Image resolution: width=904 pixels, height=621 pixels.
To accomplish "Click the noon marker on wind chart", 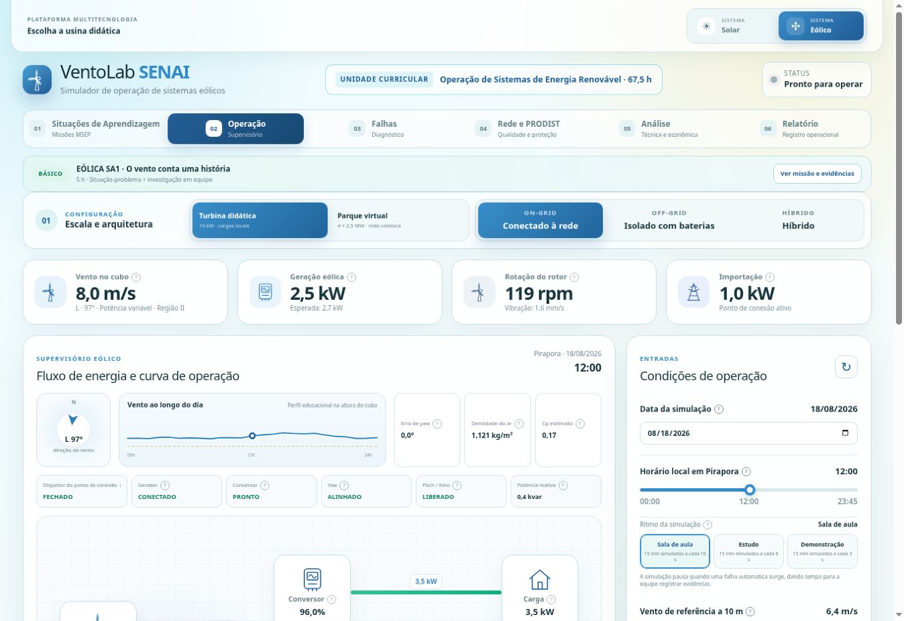I will pyautogui.click(x=252, y=436).
